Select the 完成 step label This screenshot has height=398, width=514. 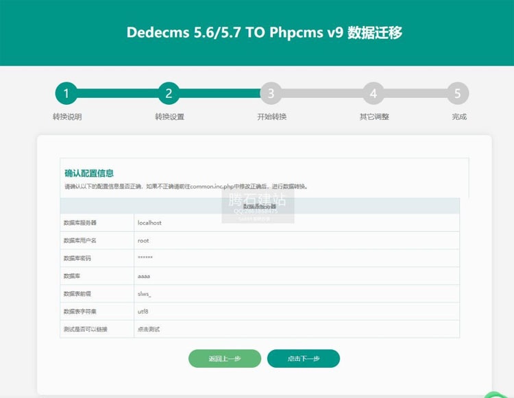click(x=459, y=116)
